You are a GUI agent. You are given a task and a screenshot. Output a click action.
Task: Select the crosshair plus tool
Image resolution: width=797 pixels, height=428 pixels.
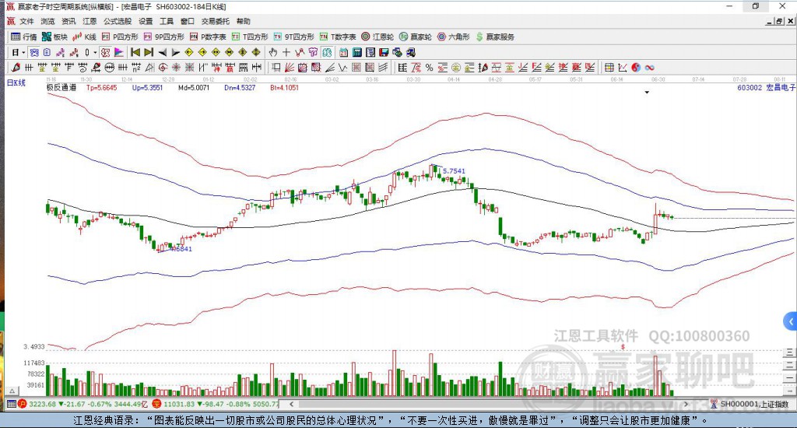click(x=286, y=52)
